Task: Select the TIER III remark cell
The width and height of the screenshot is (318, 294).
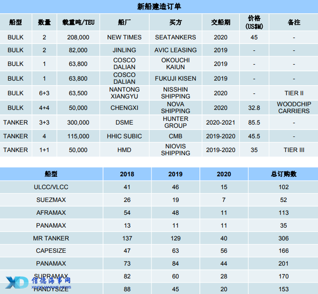Action: tap(294, 150)
